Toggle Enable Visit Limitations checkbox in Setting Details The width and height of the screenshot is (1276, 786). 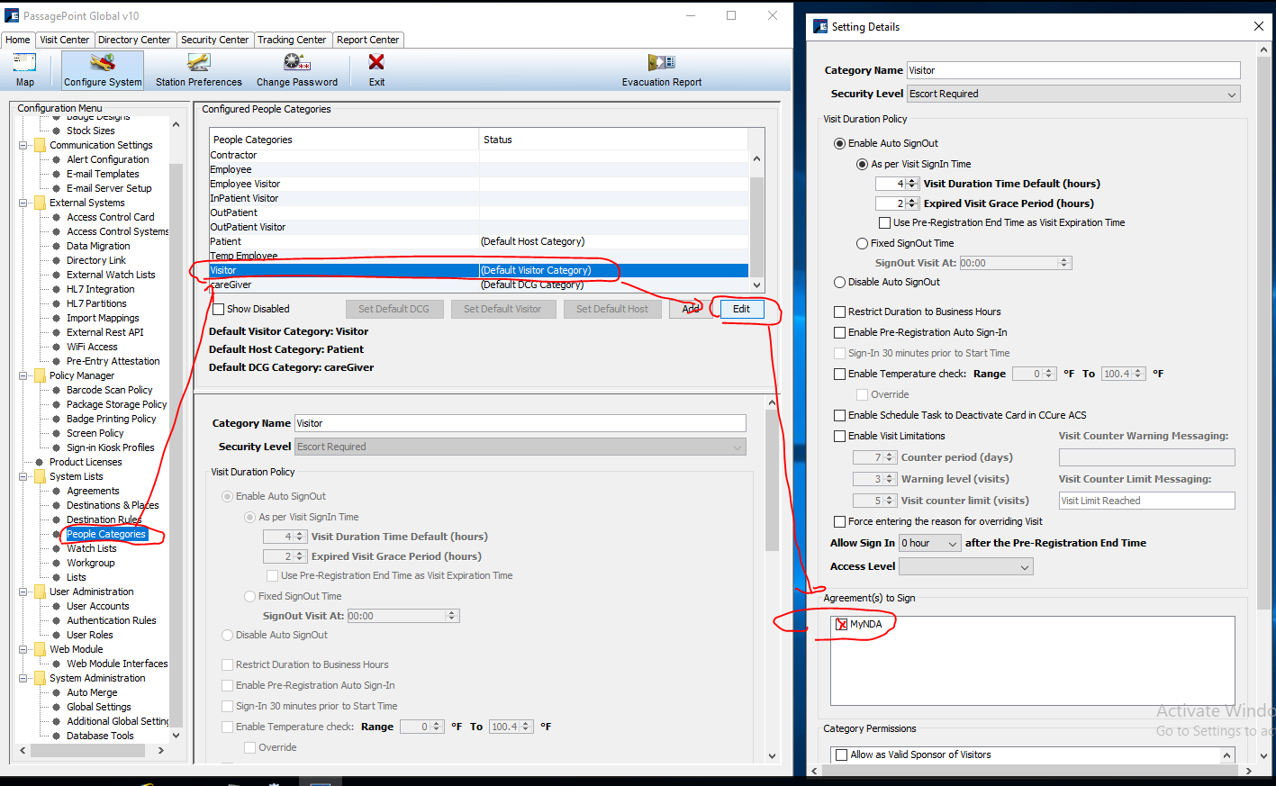[840, 436]
